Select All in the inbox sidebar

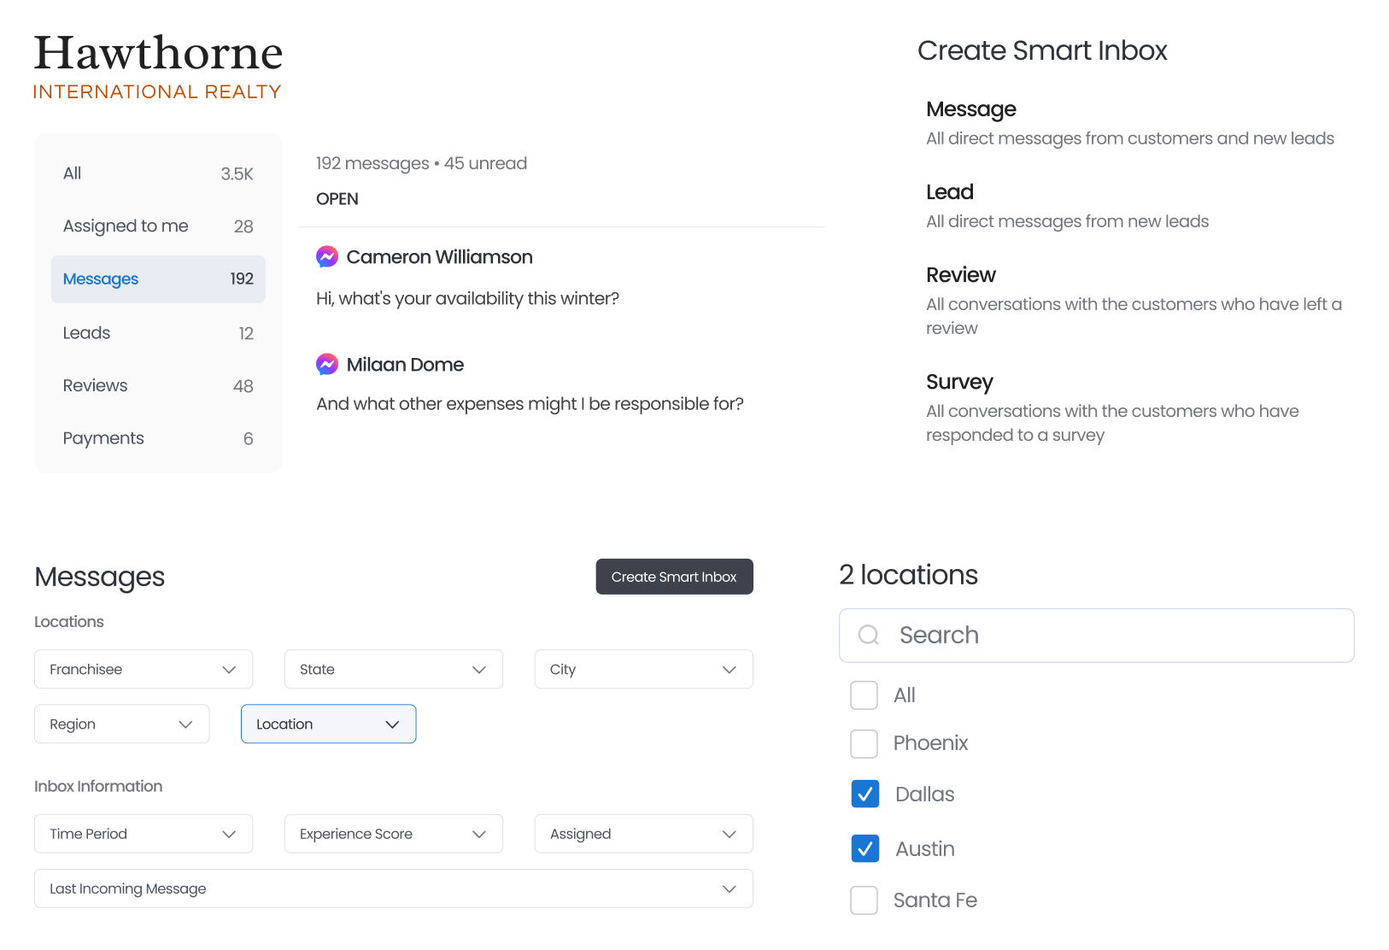click(158, 173)
